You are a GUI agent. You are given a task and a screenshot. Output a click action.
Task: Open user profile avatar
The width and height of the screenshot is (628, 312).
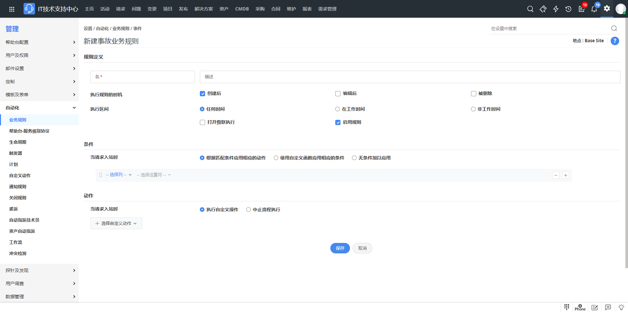(620, 9)
